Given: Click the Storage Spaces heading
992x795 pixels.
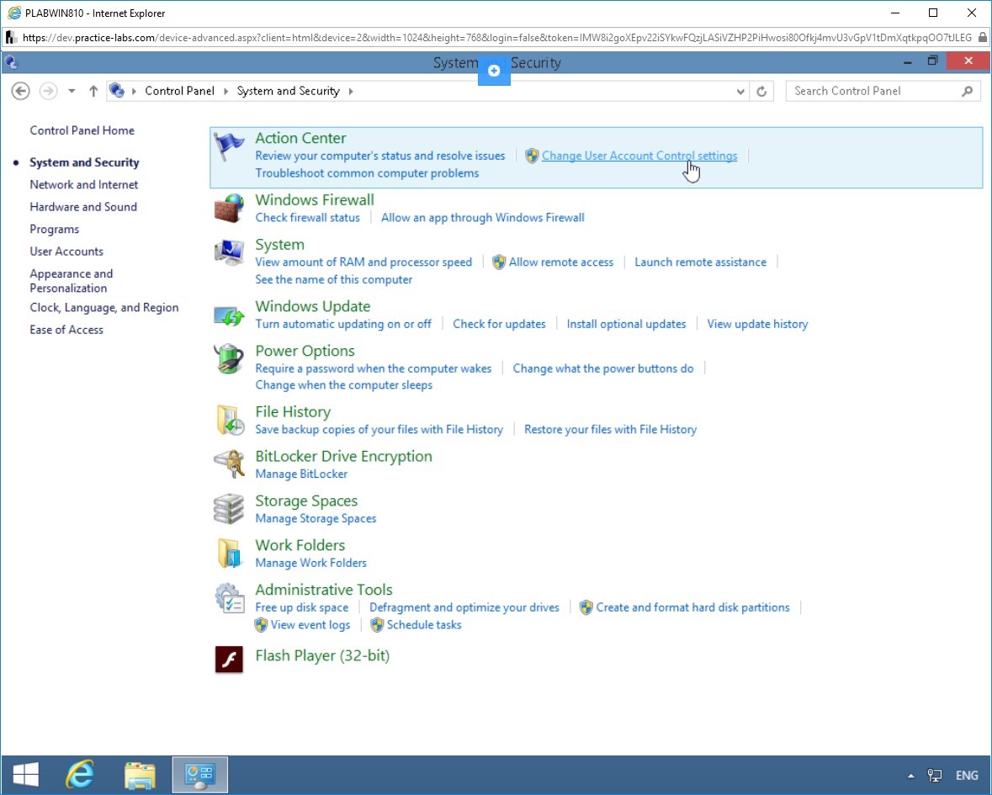Looking at the screenshot, I should tap(306, 501).
